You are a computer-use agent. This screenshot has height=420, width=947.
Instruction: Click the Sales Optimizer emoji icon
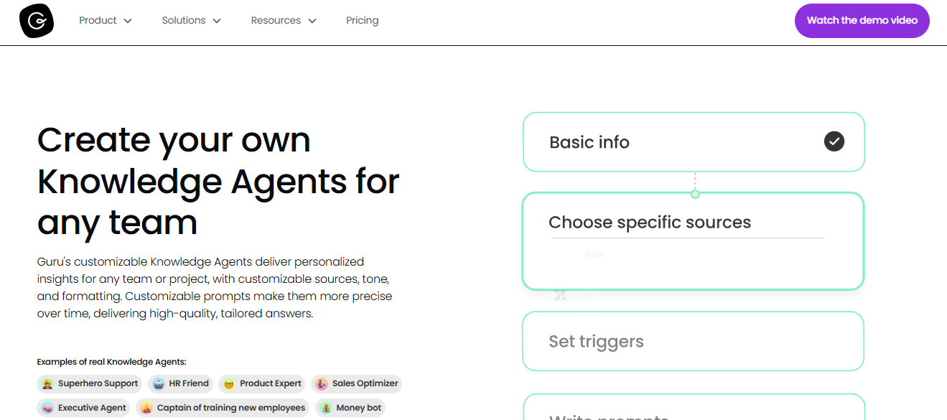tap(322, 383)
